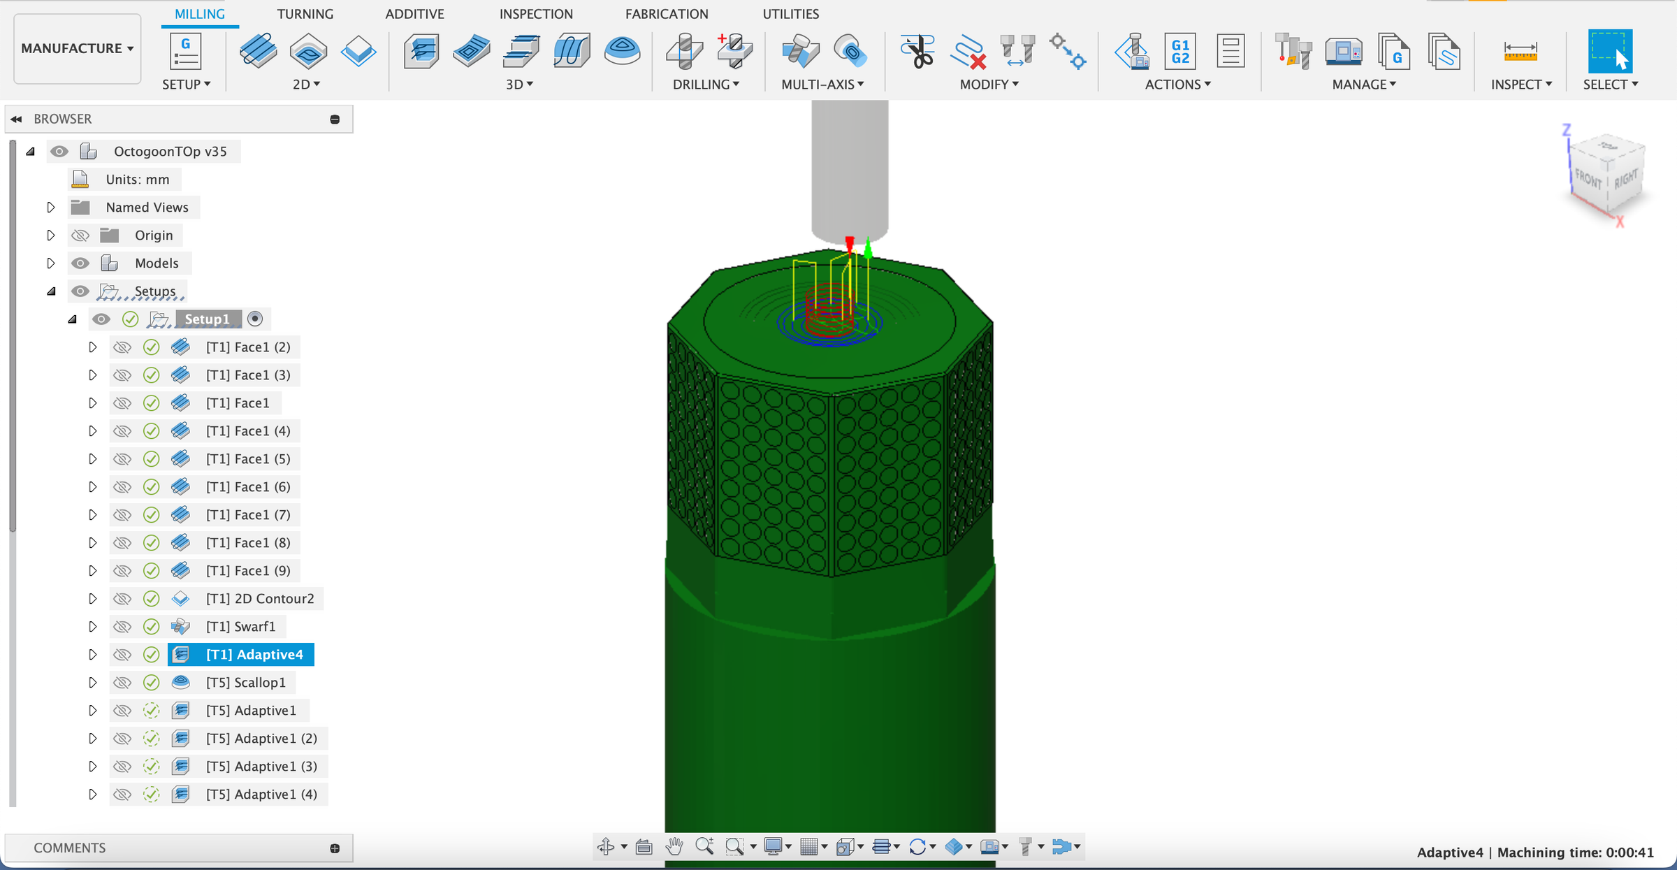Click the Tool Library icon under Manage

[x=1293, y=51]
